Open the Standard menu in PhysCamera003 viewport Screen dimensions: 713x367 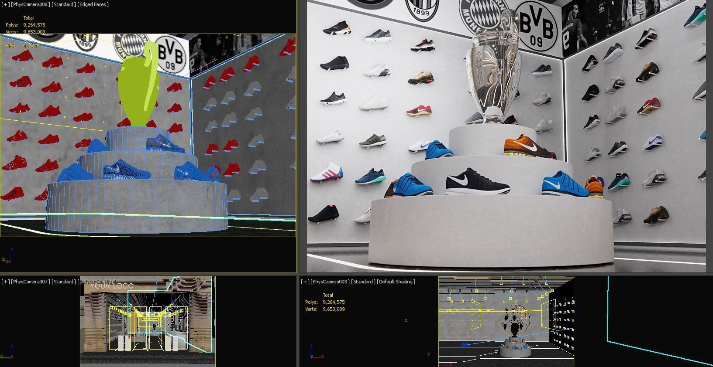(363, 282)
